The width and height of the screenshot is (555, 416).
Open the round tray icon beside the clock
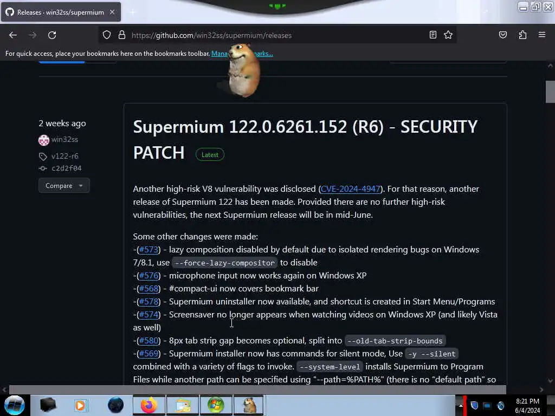click(x=500, y=405)
